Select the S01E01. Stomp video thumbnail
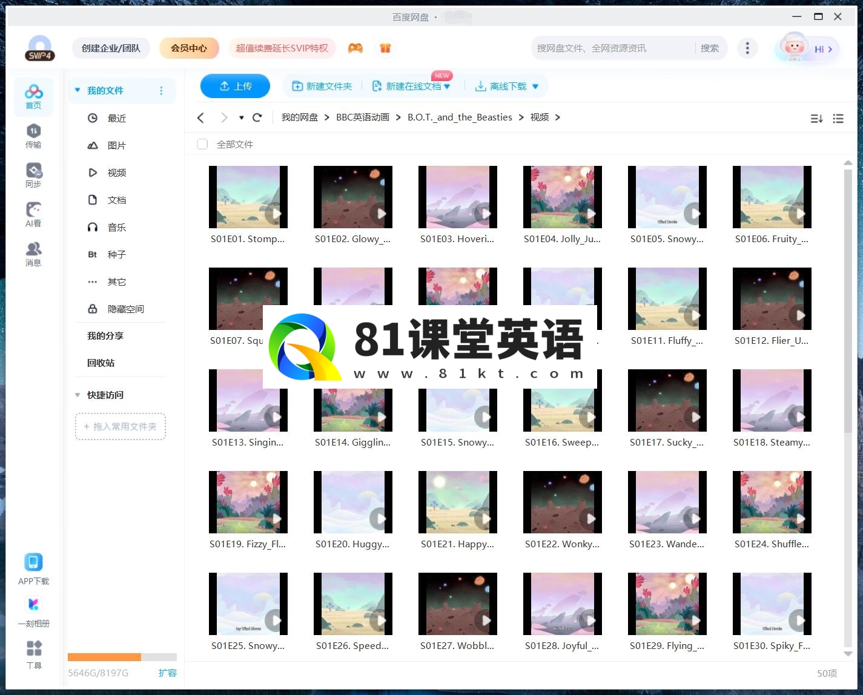The image size is (863, 695). (x=248, y=197)
